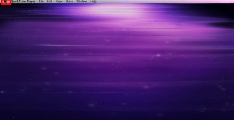234x120 pixels.
Task: Open the Window menu
Action: coord(82,1)
